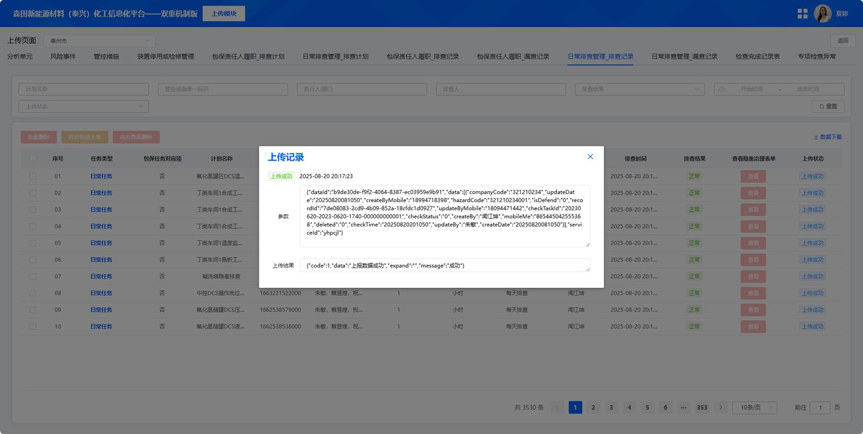
Task: Go to the 专项检查异常 tab
Action: coord(817,57)
